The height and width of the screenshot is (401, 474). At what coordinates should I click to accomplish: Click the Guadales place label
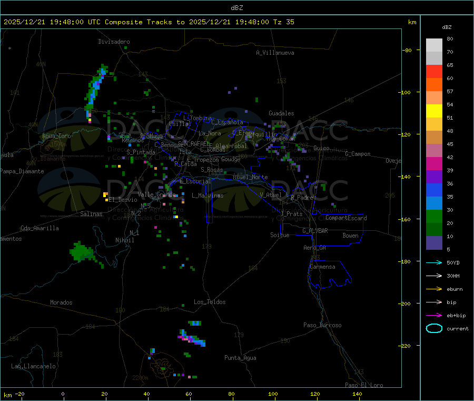click(281, 113)
